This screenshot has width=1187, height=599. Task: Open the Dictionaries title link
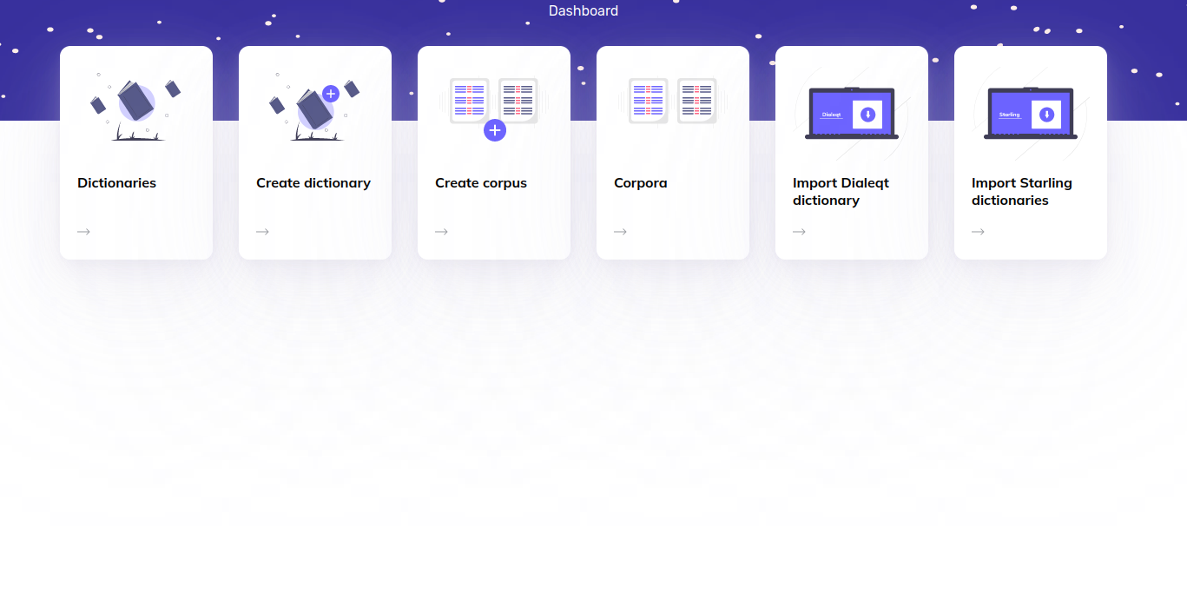point(117,183)
